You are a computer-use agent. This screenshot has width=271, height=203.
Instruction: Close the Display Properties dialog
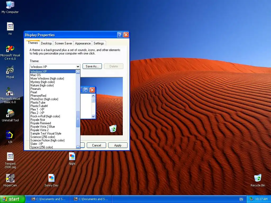126,35
